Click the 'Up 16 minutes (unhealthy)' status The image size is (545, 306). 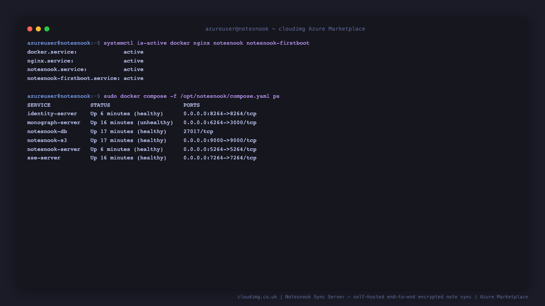(x=132, y=123)
